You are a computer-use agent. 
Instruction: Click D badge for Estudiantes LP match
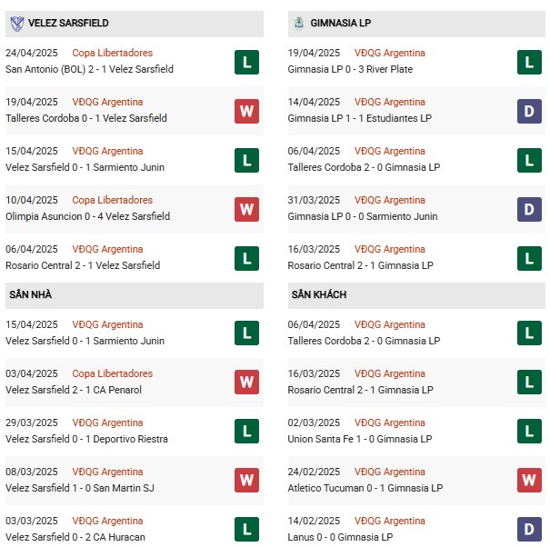[x=529, y=111]
